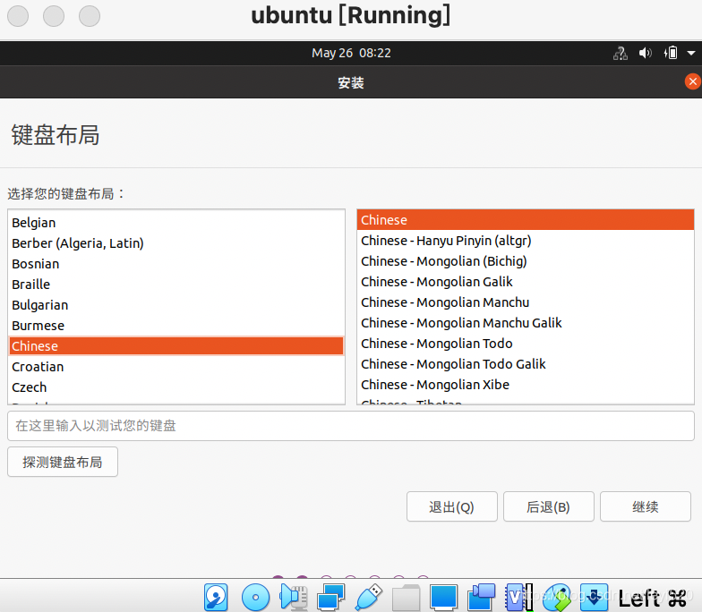Click the 继续 continue button
The height and width of the screenshot is (612, 702).
pos(645,506)
